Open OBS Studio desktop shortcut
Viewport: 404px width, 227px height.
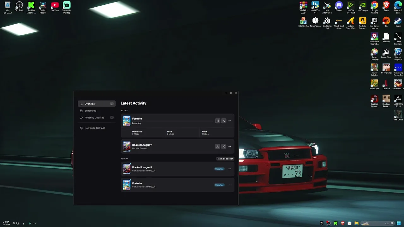[19, 7]
